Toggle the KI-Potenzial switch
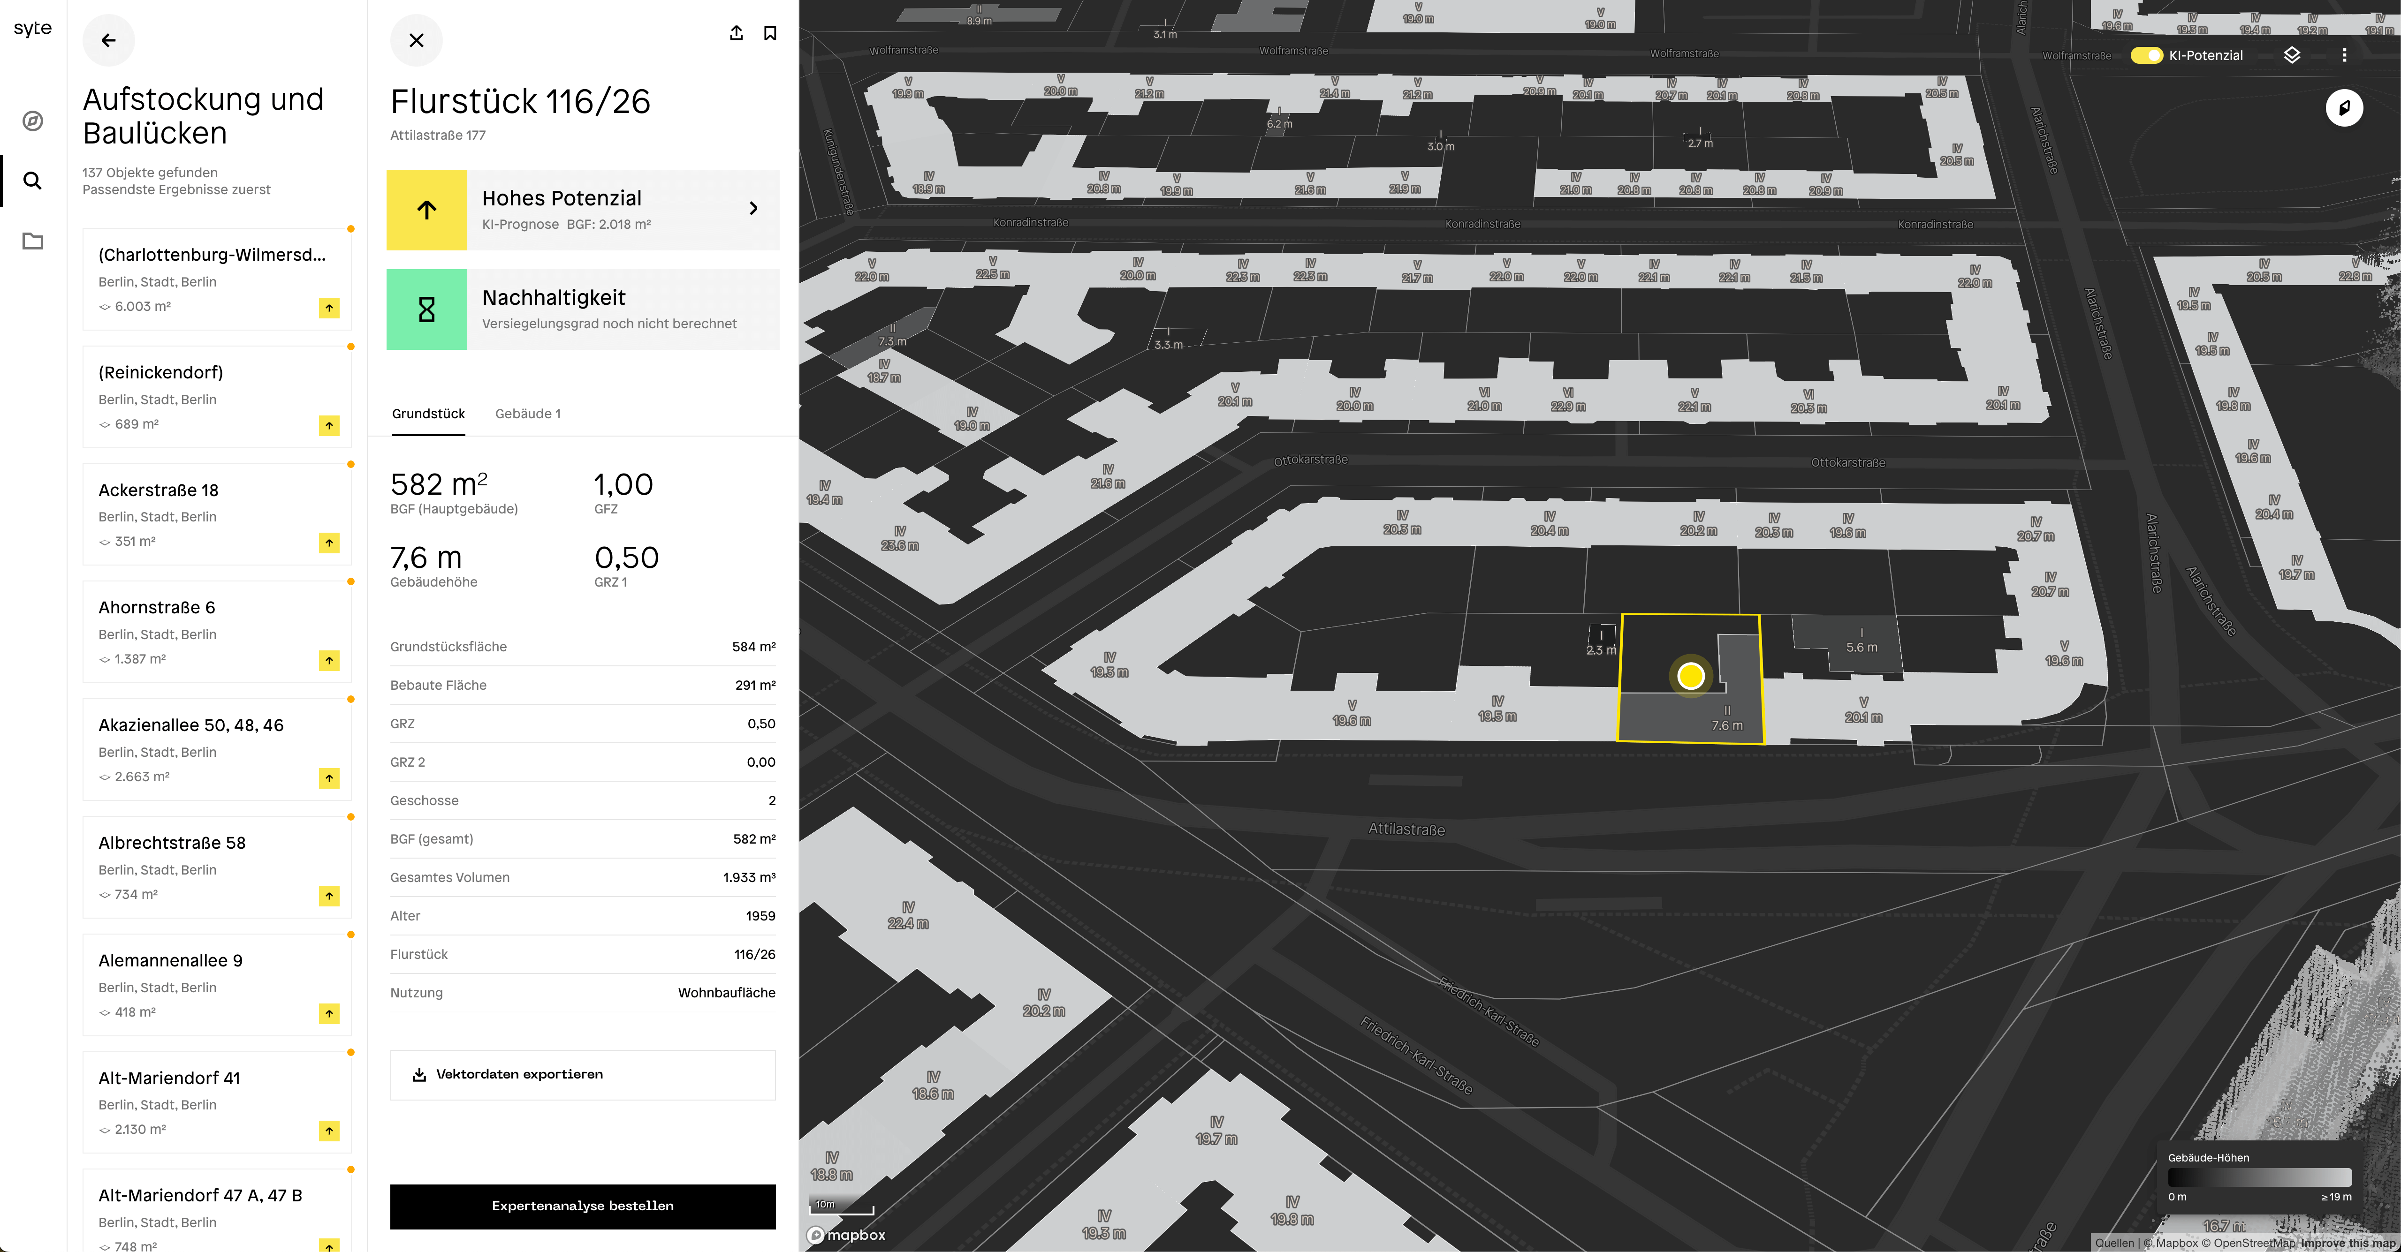Viewport: 2401px width, 1252px height. click(x=2147, y=55)
